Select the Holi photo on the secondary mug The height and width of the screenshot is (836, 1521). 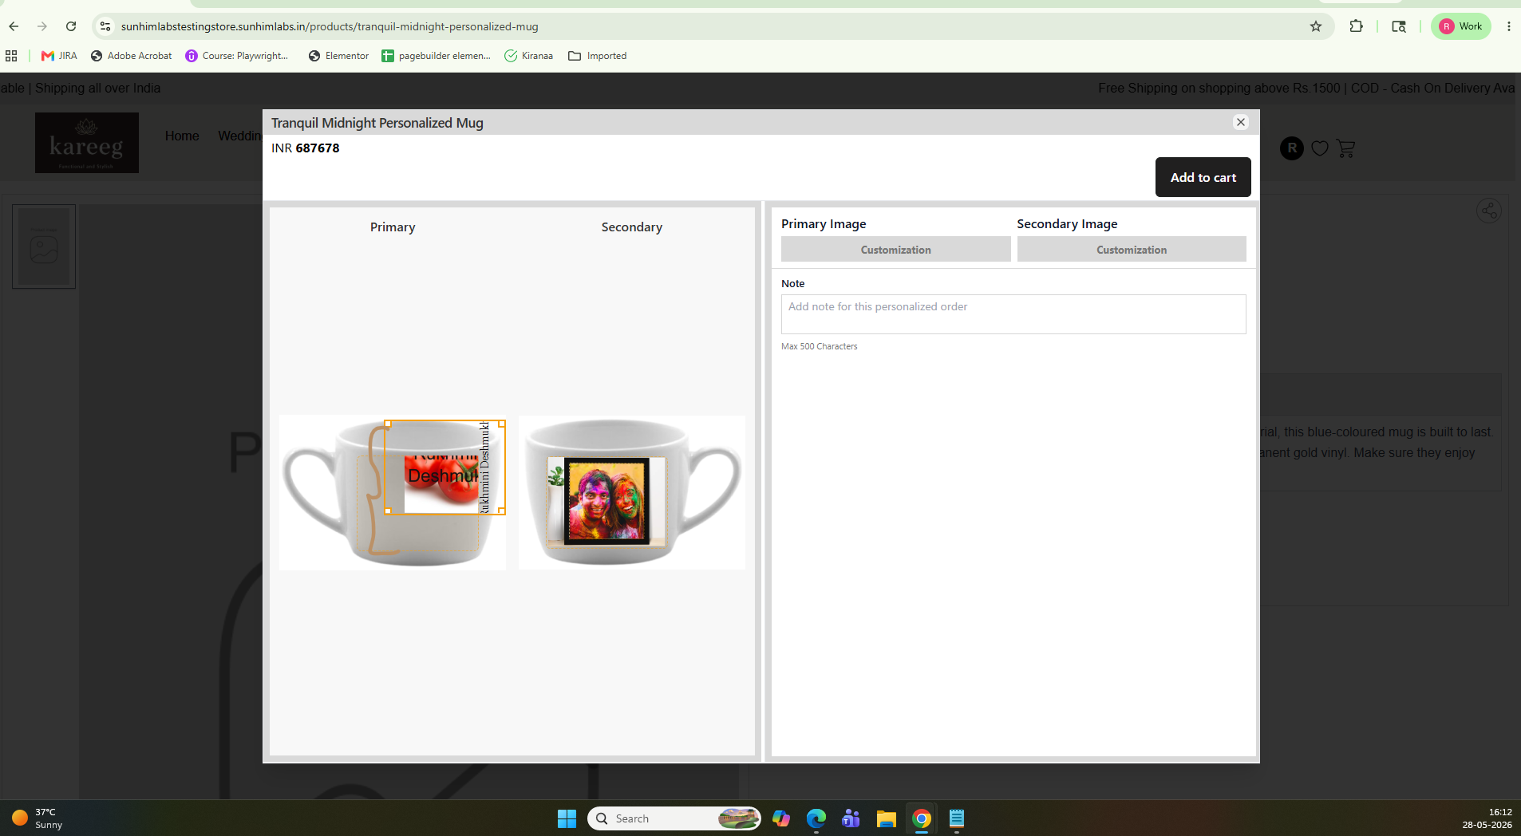606,501
